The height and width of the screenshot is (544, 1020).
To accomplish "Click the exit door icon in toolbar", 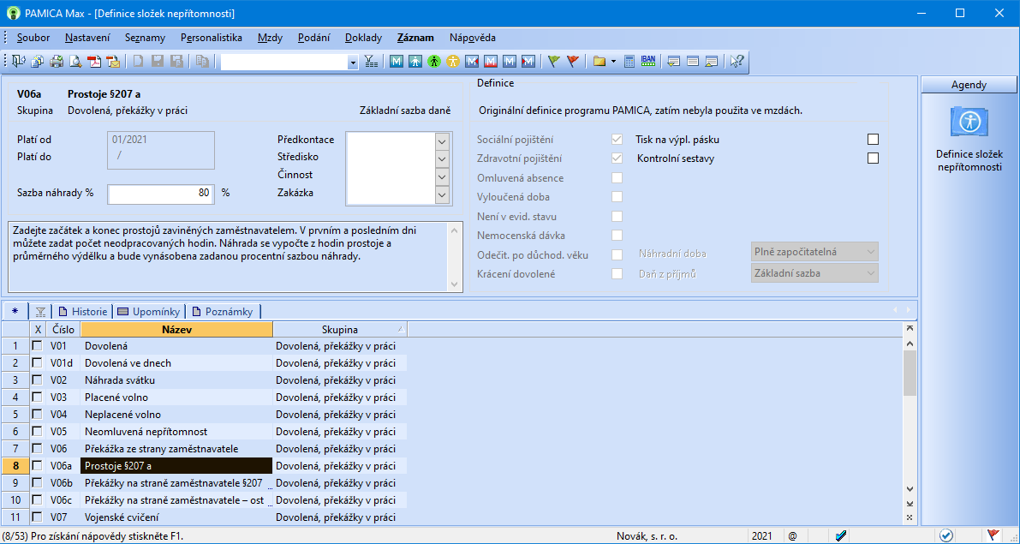I will (18, 61).
